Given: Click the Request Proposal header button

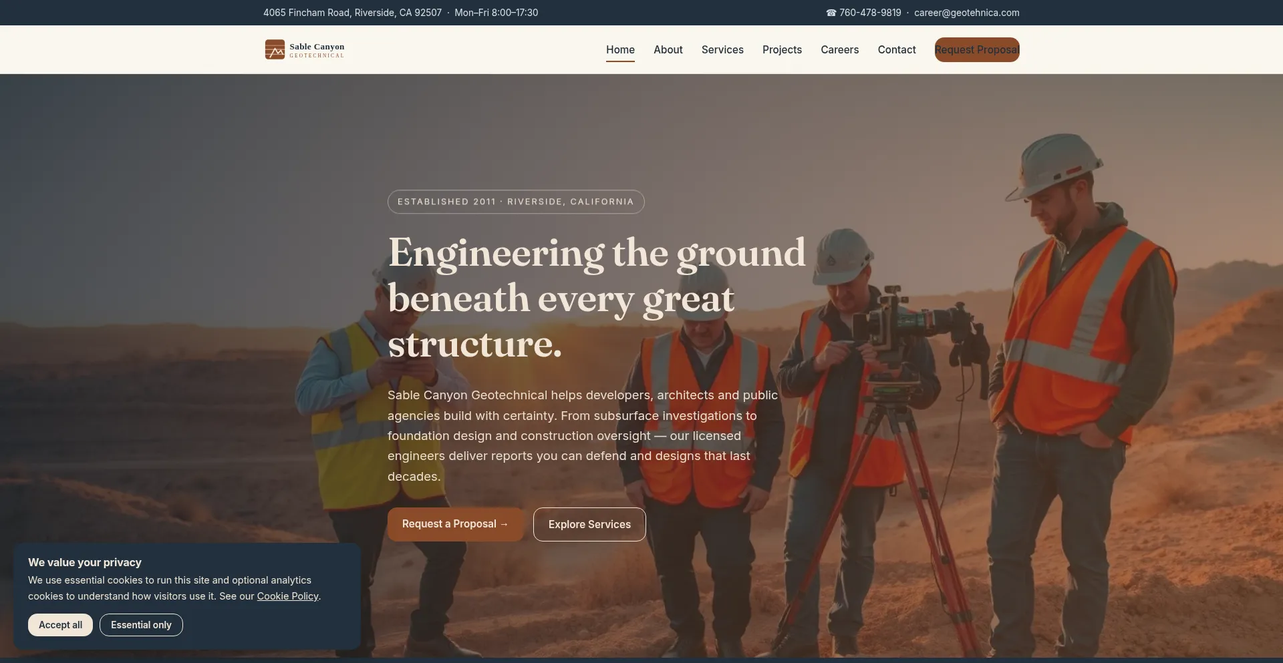Looking at the screenshot, I should pyautogui.click(x=977, y=50).
